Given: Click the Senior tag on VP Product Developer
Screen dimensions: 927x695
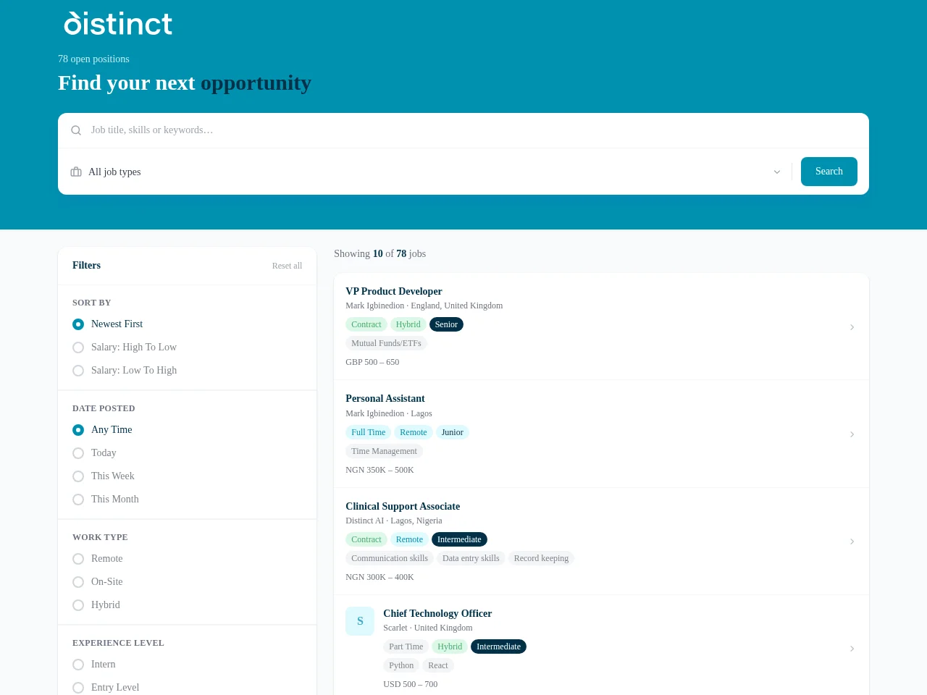Looking at the screenshot, I should point(446,324).
